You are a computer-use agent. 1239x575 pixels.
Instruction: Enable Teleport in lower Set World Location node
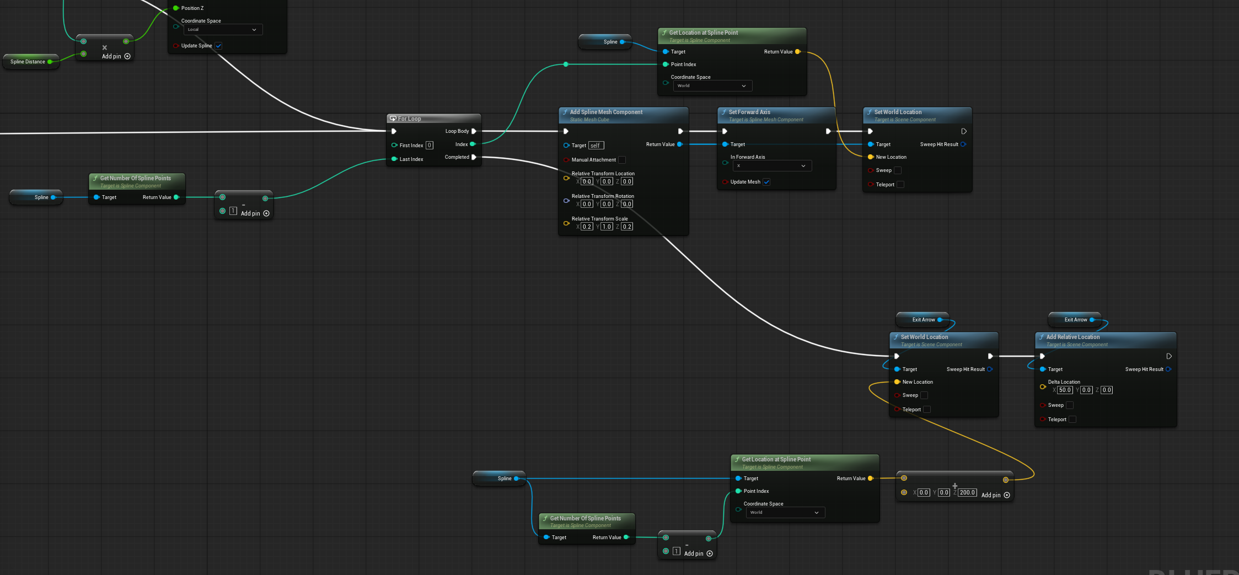(927, 410)
